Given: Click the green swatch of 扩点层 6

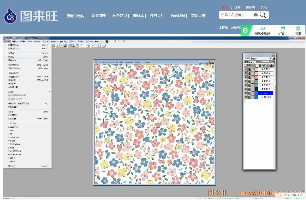Looking at the screenshot, I should click(x=256, y=81).
